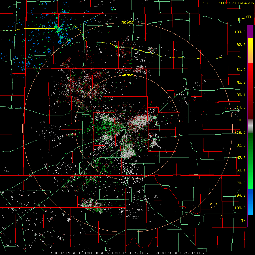Select the -32.0 velocity scale value

(x=240, y=145)
